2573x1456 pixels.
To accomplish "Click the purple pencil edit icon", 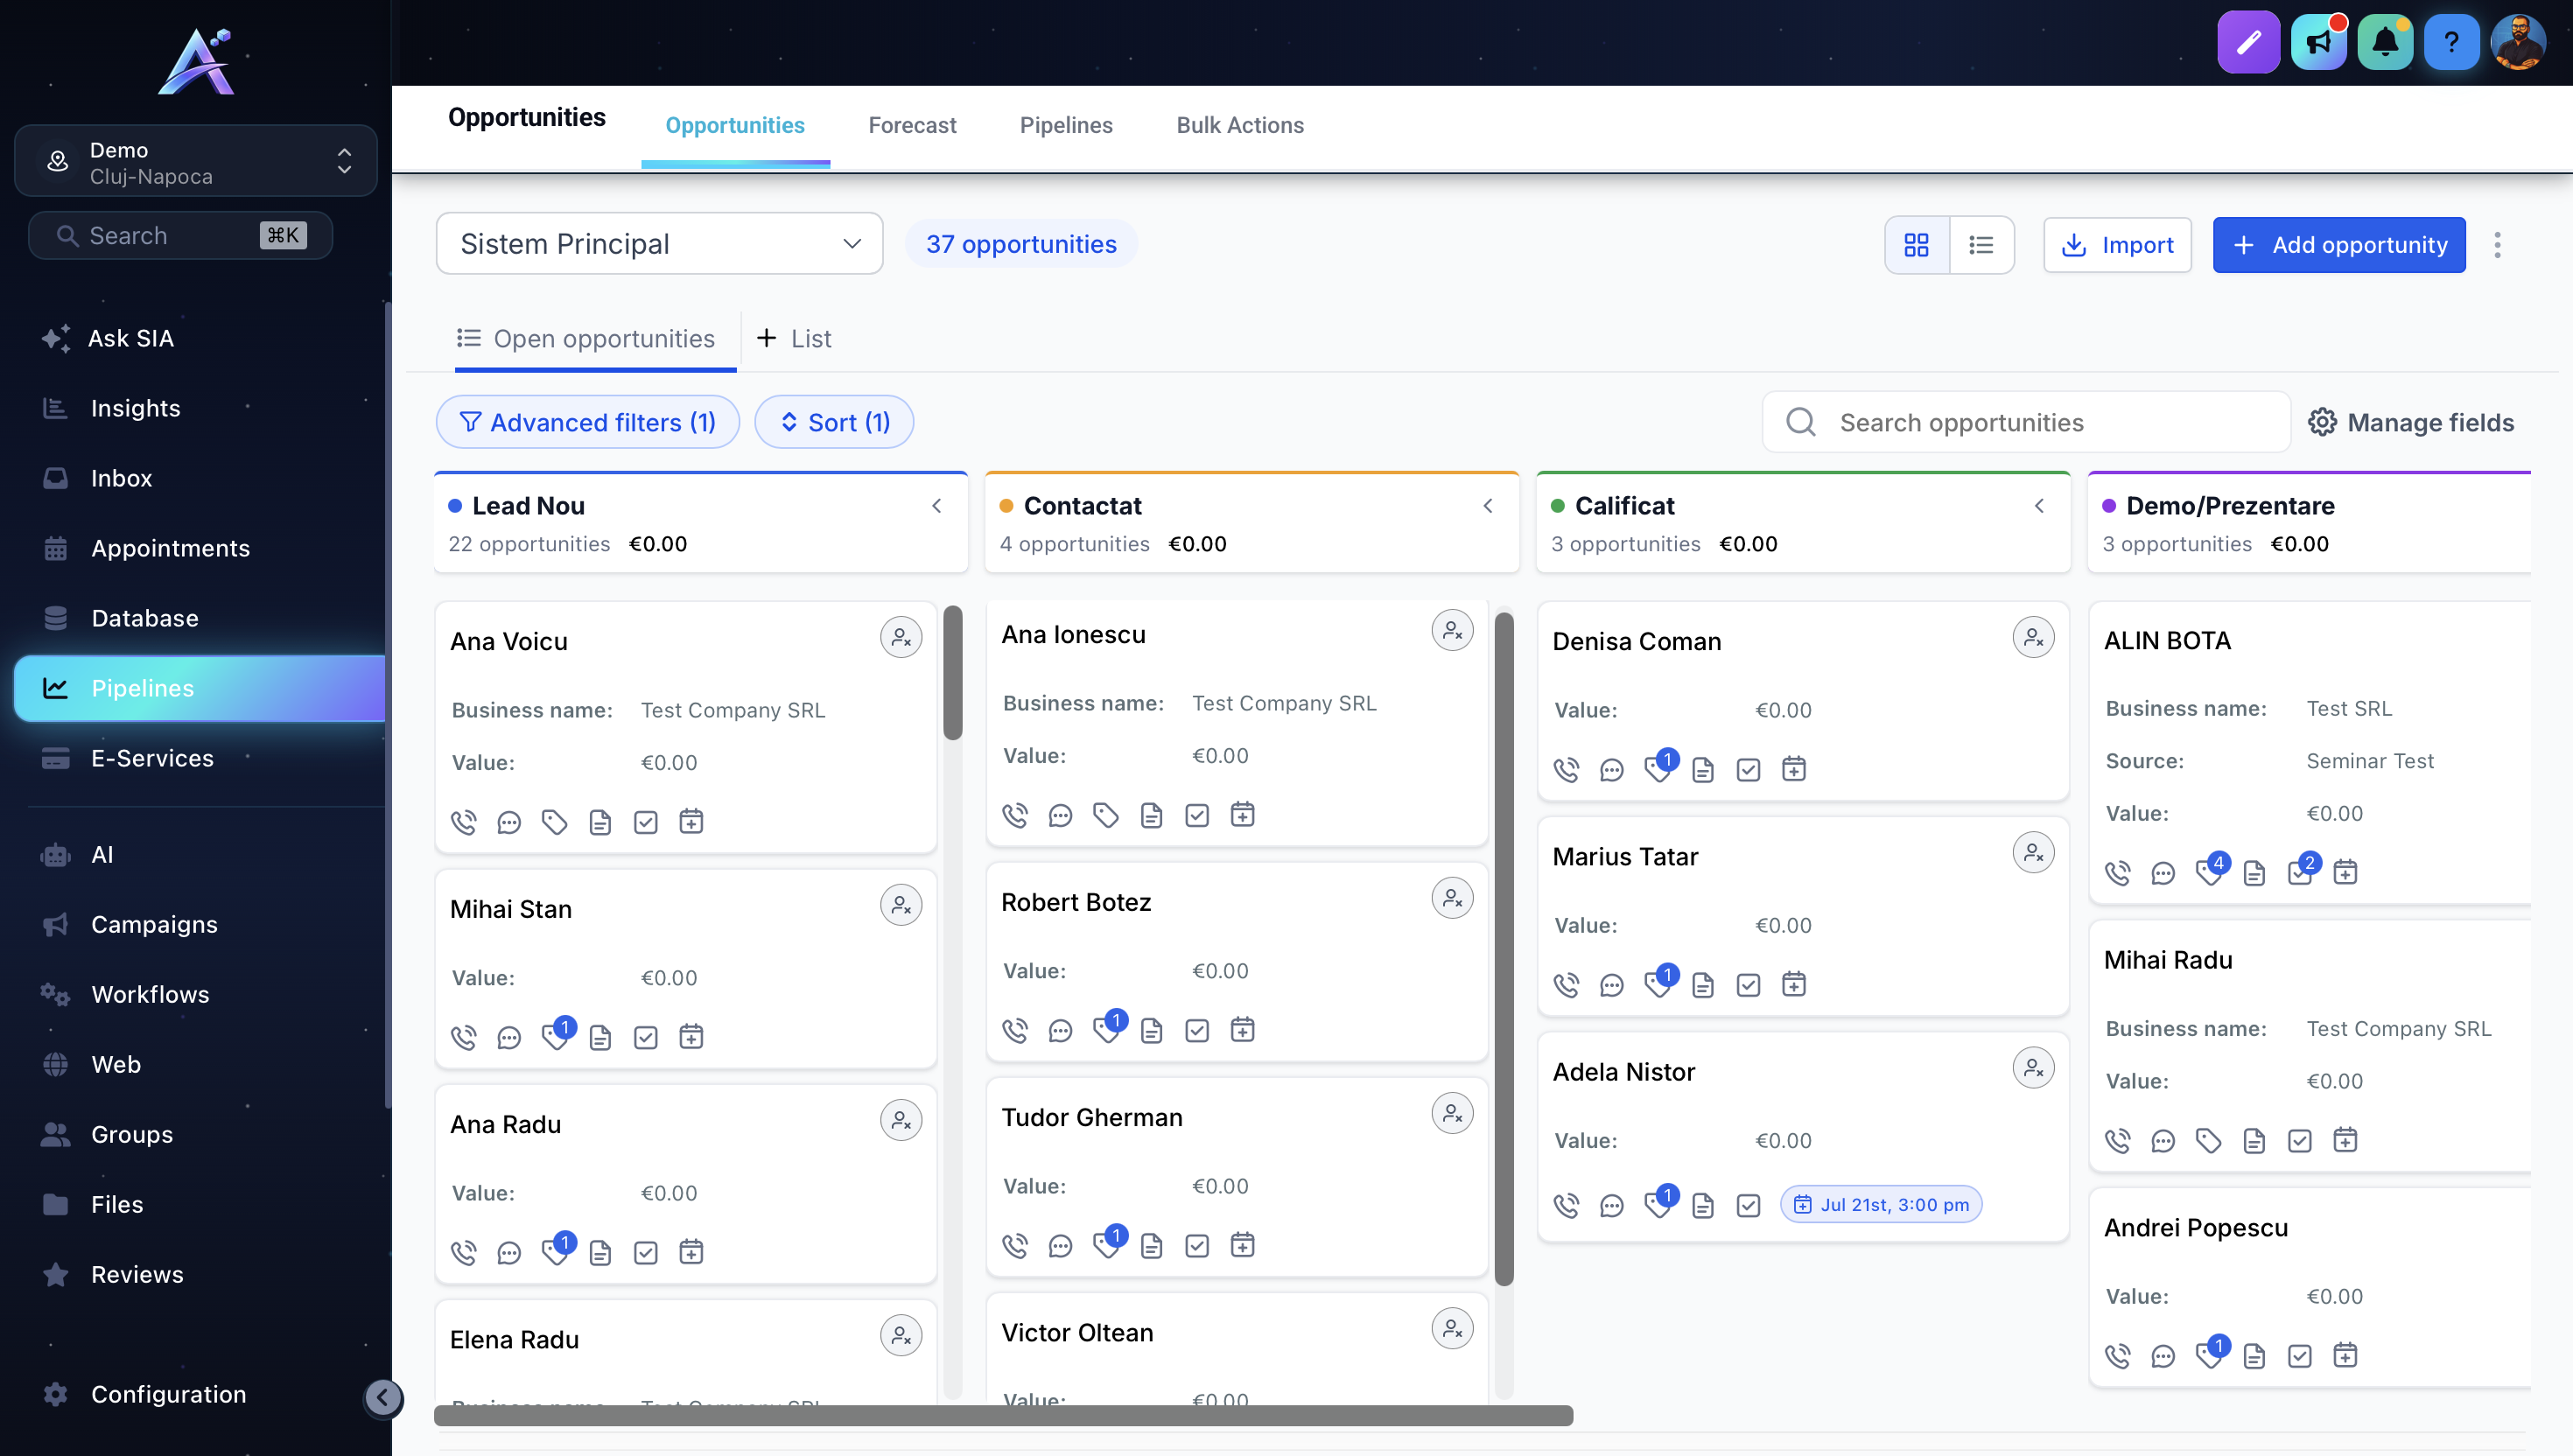I will click(2248, 43).
